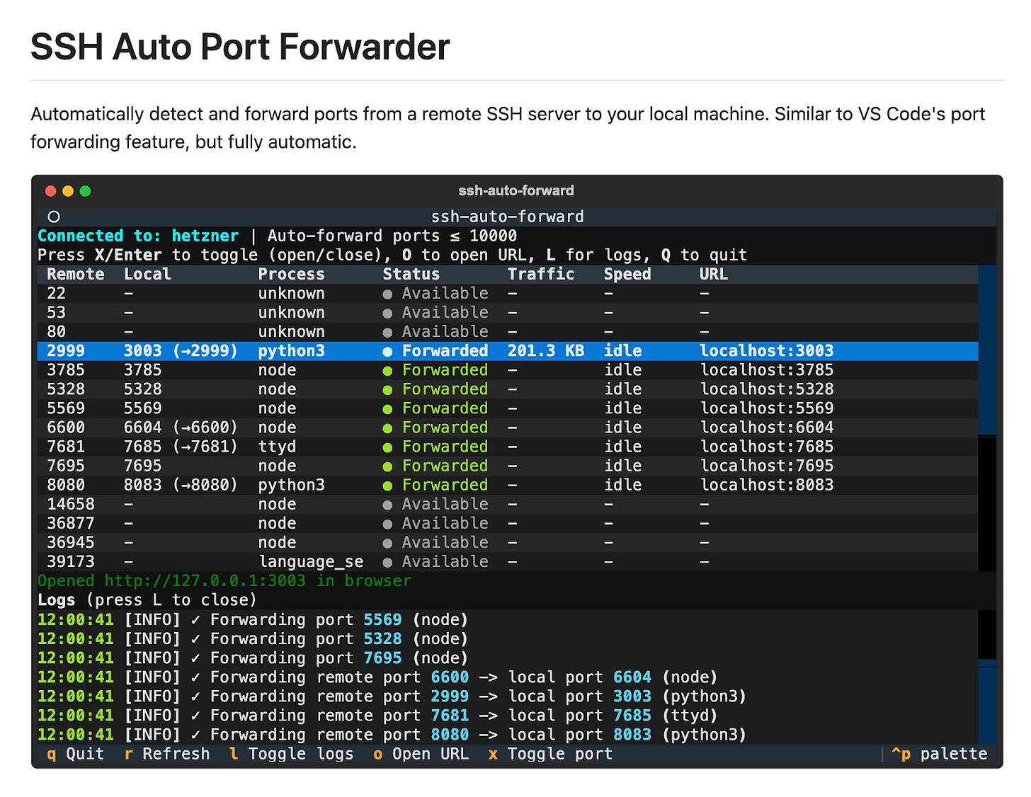
Task: Select the row for remote port 5569
Action: click(507, 408)
